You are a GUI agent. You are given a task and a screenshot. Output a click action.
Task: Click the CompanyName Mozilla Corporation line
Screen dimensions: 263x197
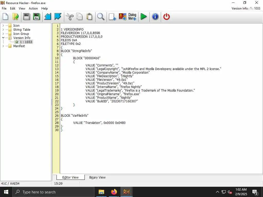point(117,73)
